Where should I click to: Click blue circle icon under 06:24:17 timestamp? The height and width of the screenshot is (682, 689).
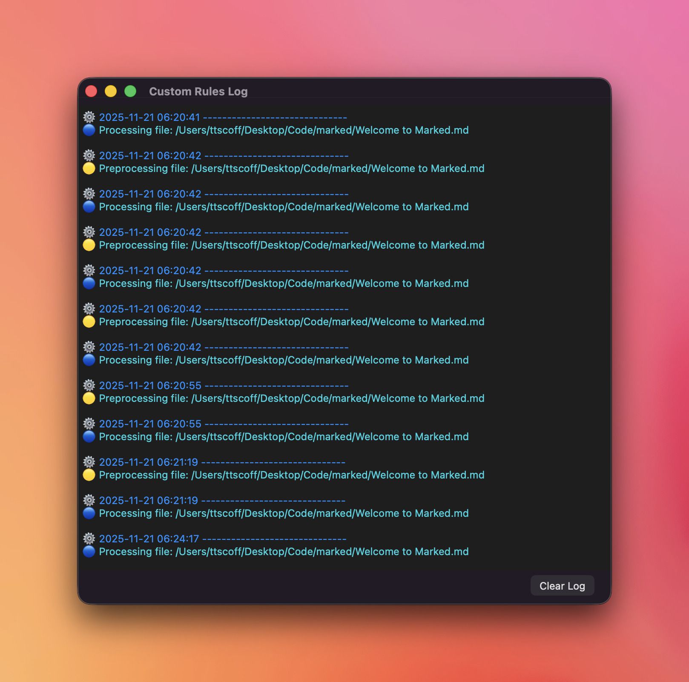[x=89, y=552]
